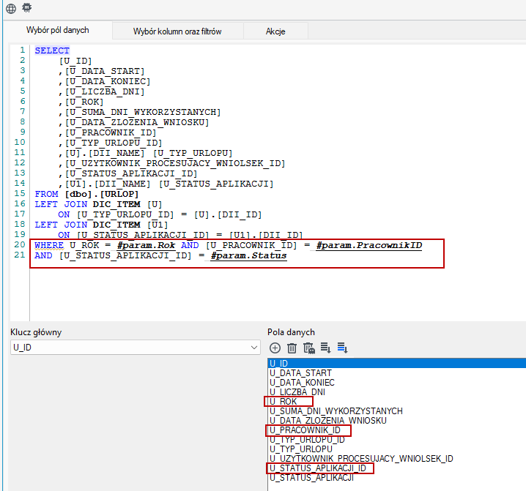Click the globe icon at the top
This screenshot has height=491, width=526.
11,8
